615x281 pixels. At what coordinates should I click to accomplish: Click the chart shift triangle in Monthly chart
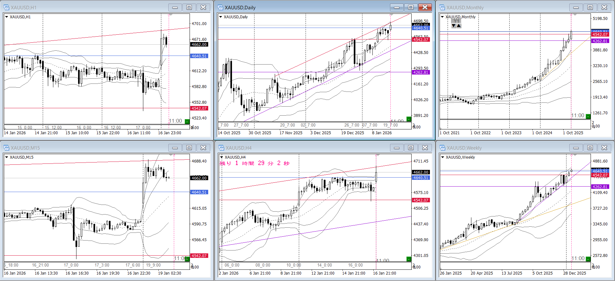coord(575,15)
